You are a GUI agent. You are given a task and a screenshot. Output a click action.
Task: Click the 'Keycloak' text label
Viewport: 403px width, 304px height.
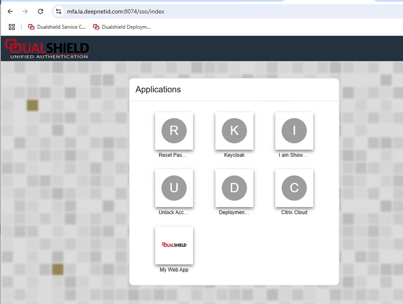click(x=234, y=155)
